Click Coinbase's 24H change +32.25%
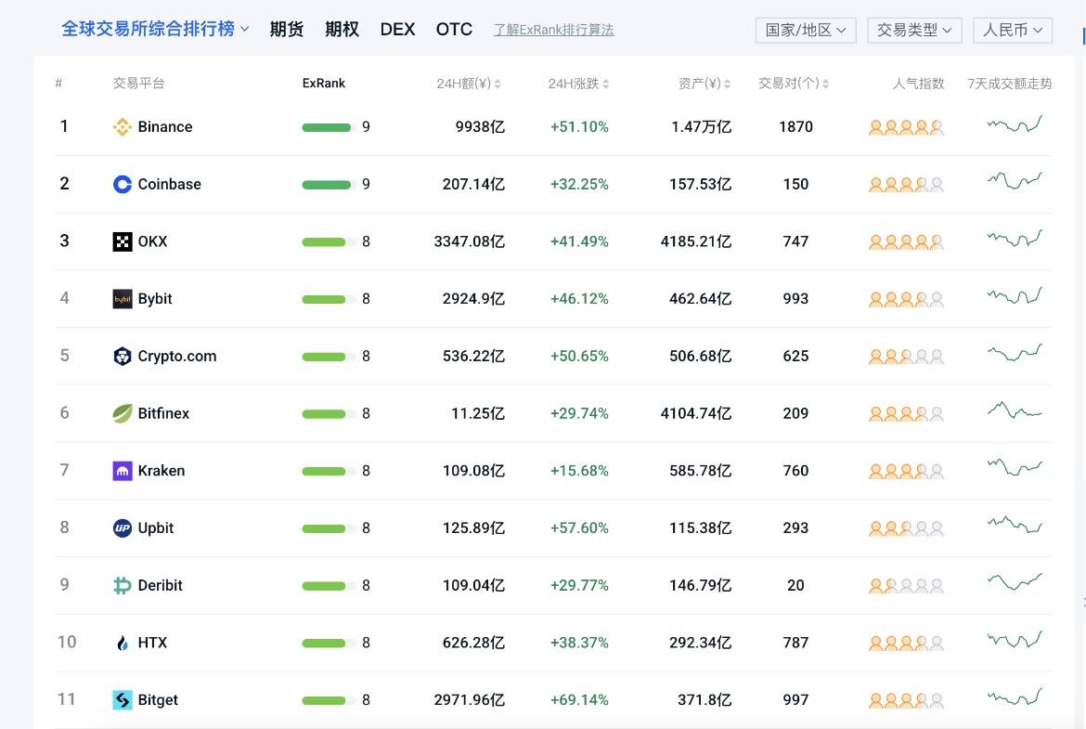 [x=579, y=184]
